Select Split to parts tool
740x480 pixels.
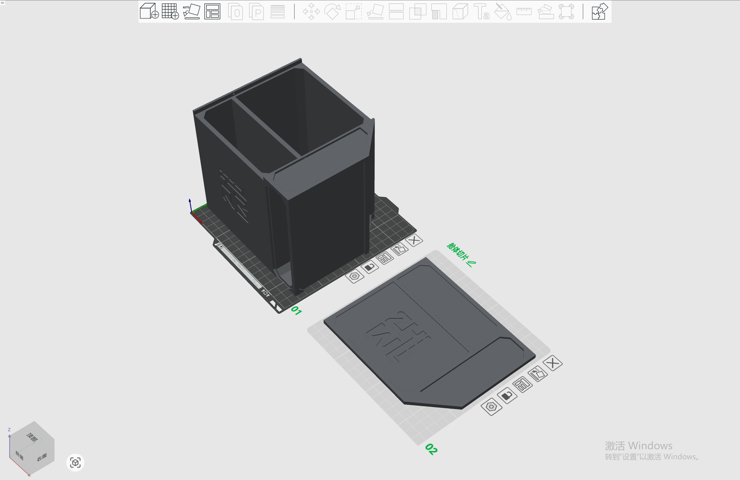256,12
